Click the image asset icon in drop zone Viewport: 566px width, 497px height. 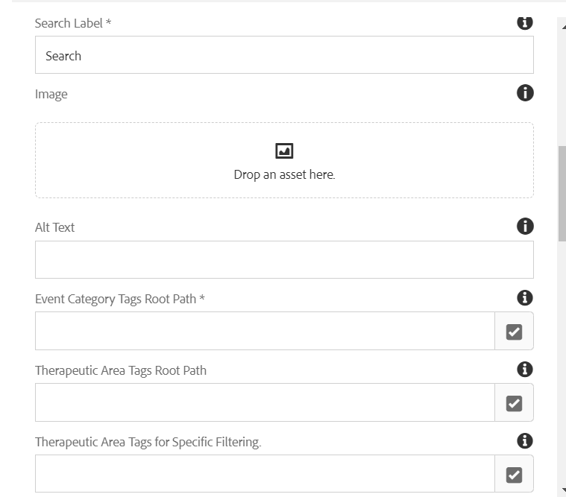coord(284,151)
